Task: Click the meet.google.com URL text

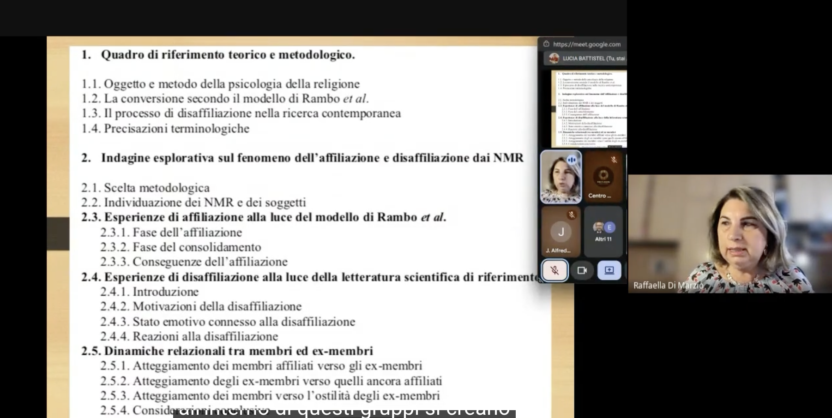Action: [587, 44]
